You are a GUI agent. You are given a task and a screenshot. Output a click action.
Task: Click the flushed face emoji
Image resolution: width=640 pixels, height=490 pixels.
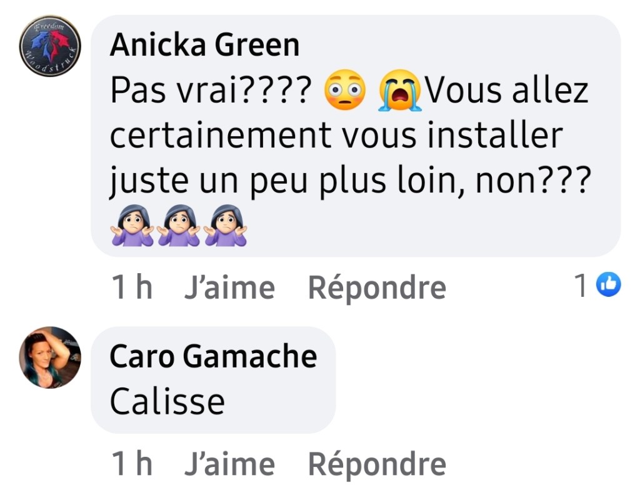(x=344, y=92)
